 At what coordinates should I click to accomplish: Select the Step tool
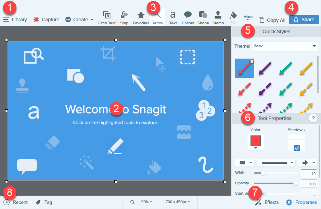pyautogui.click(x=124, y=18)
